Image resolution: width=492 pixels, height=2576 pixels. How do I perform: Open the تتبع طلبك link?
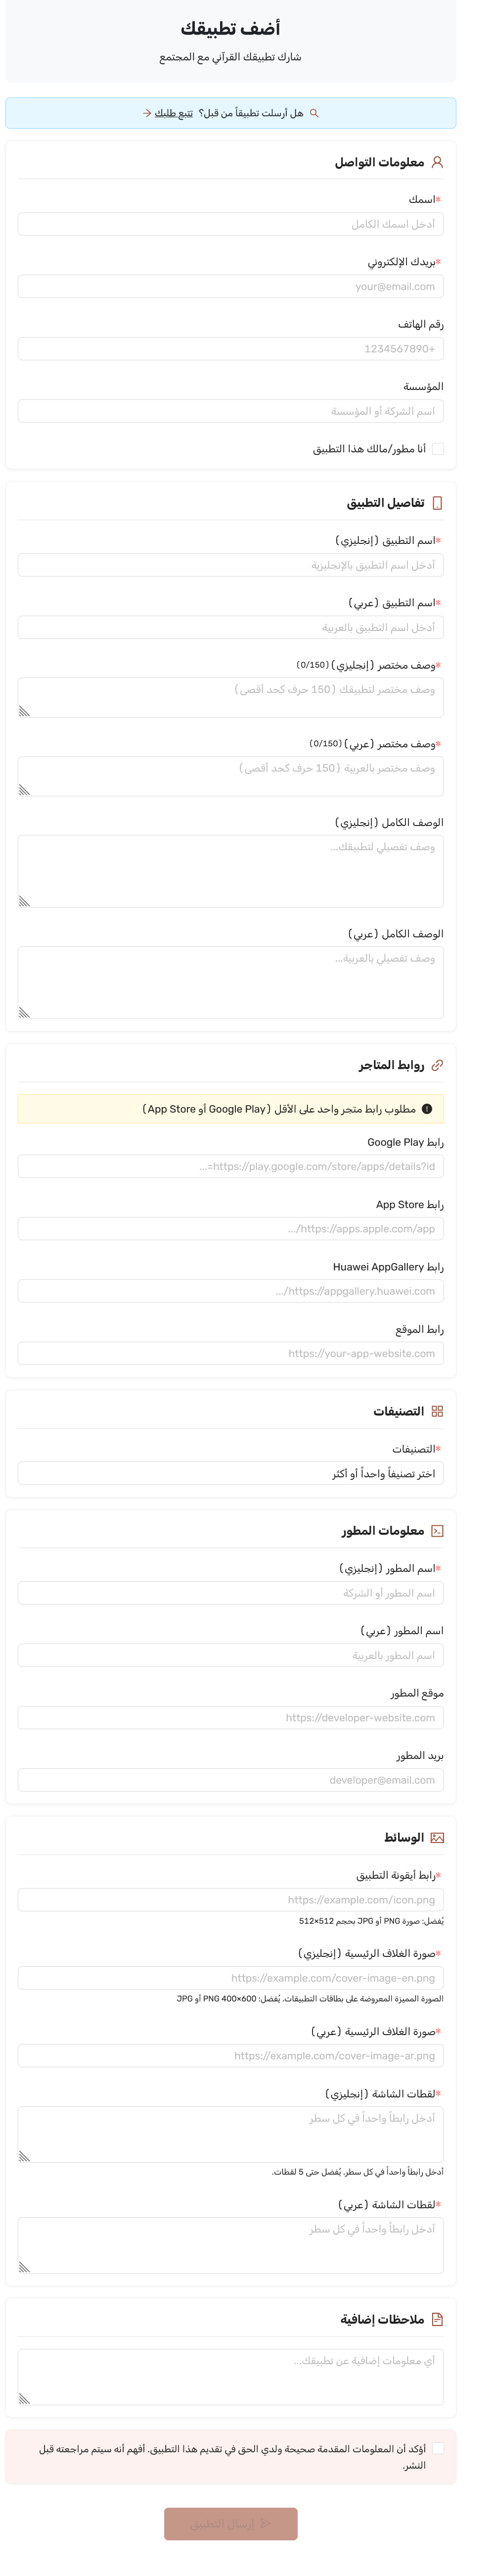173,113
